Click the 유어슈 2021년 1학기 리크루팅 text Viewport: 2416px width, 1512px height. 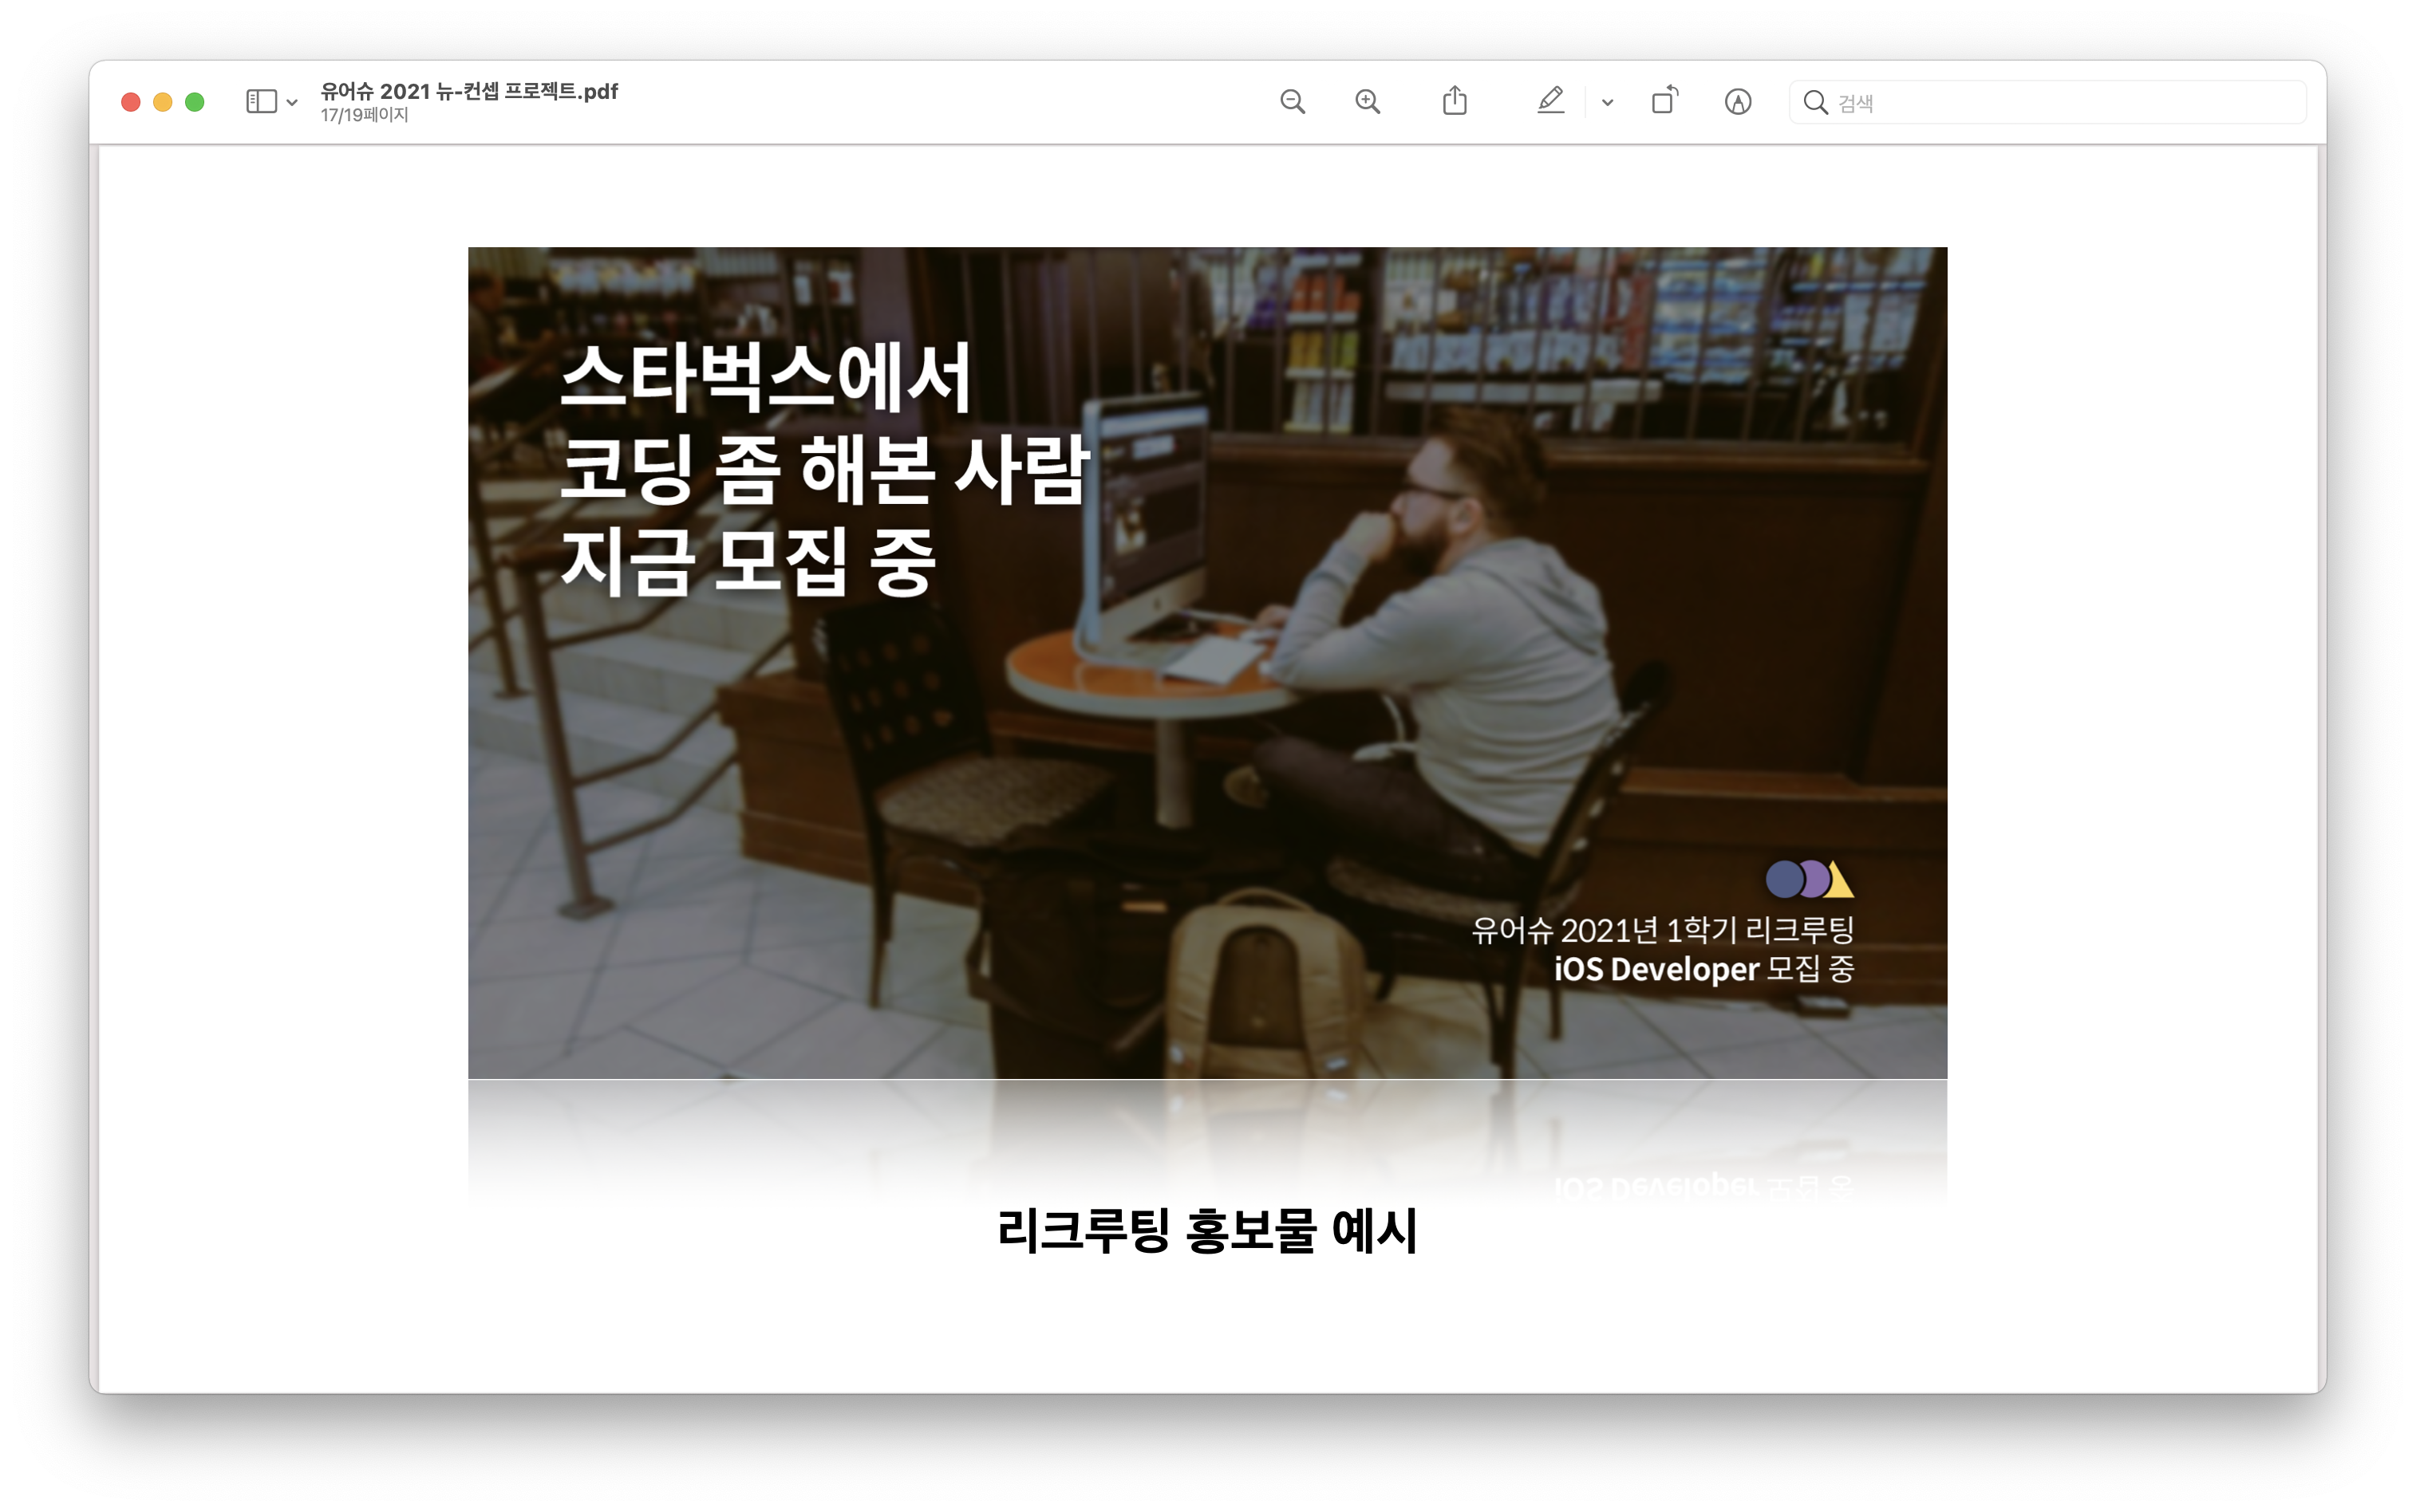[x=1663, y=931]
